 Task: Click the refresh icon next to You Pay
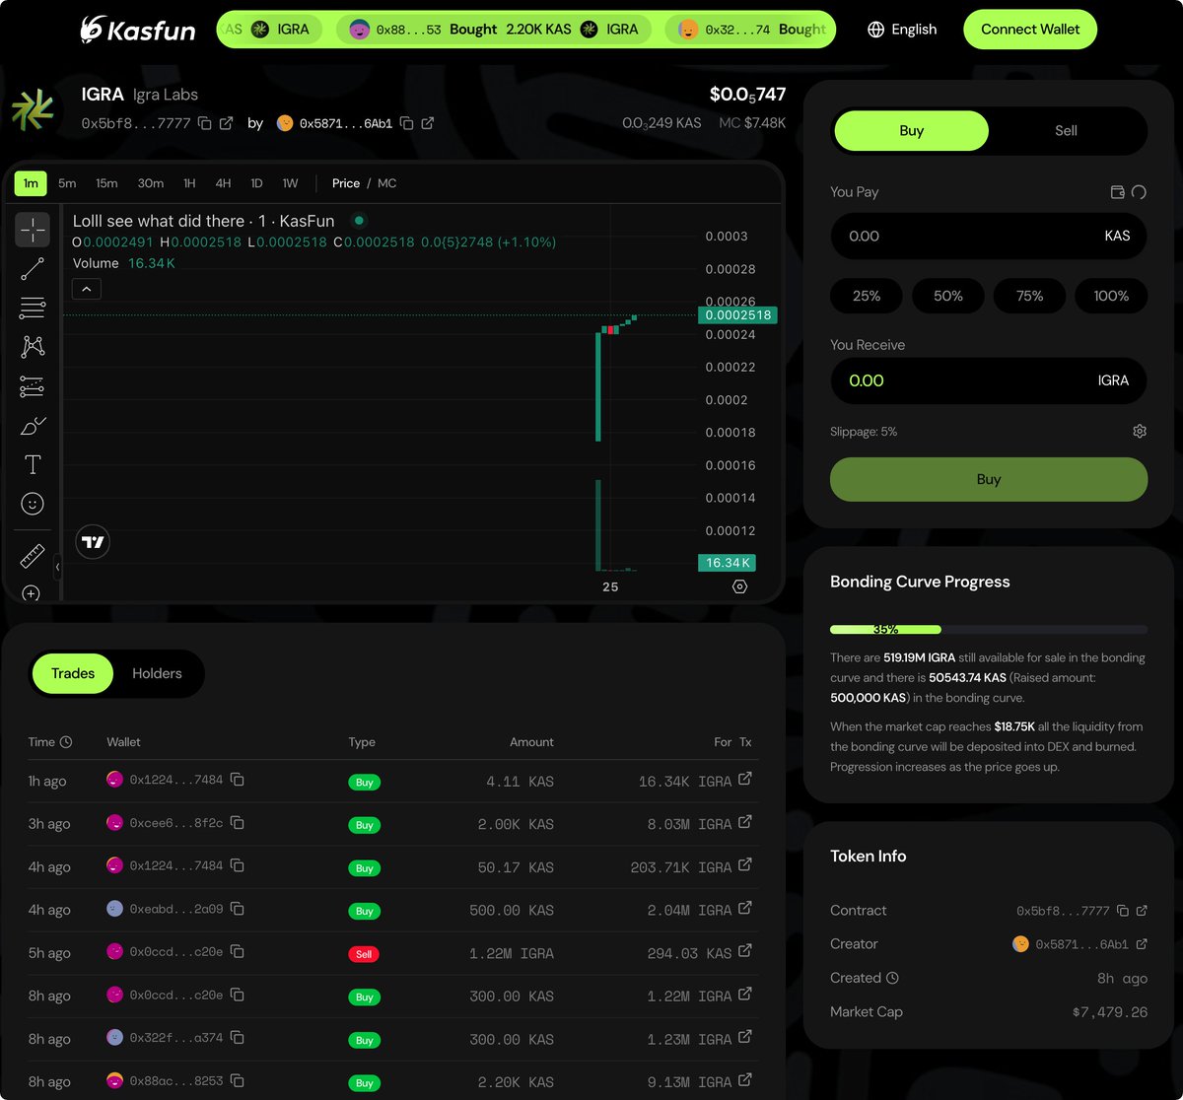click(1139, 192)
